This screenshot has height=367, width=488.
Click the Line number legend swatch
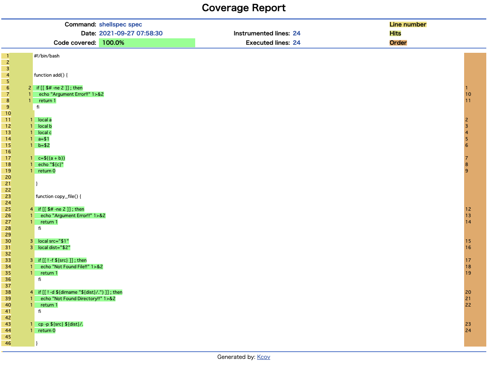(407, 24)
